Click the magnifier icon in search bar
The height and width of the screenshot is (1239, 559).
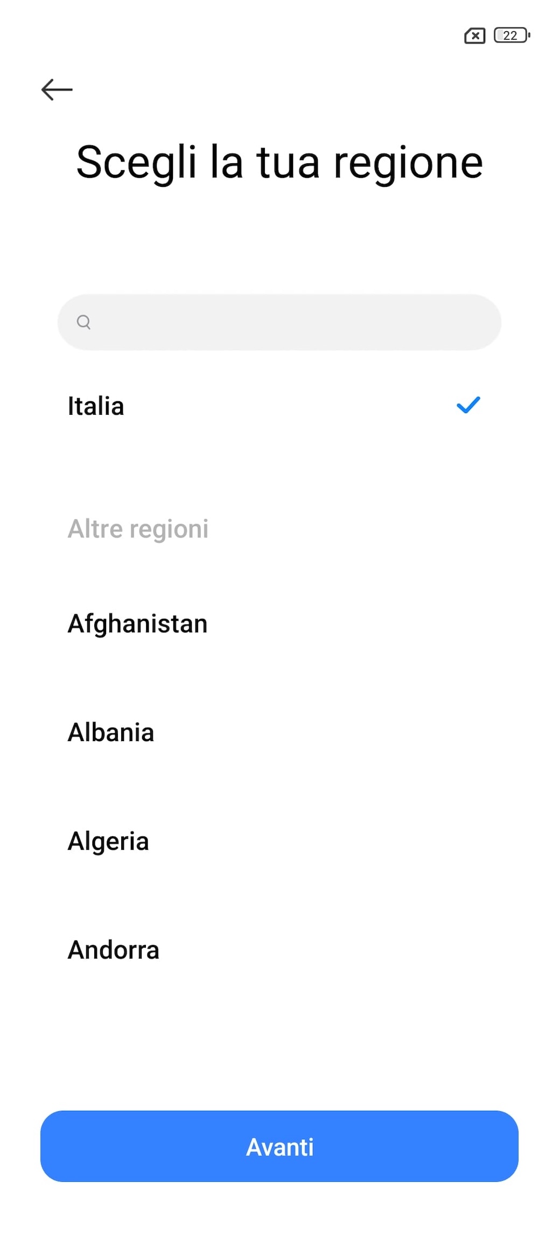click(83, 322)
